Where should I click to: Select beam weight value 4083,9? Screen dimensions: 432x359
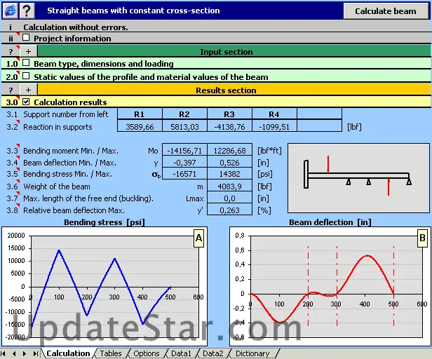229,187
